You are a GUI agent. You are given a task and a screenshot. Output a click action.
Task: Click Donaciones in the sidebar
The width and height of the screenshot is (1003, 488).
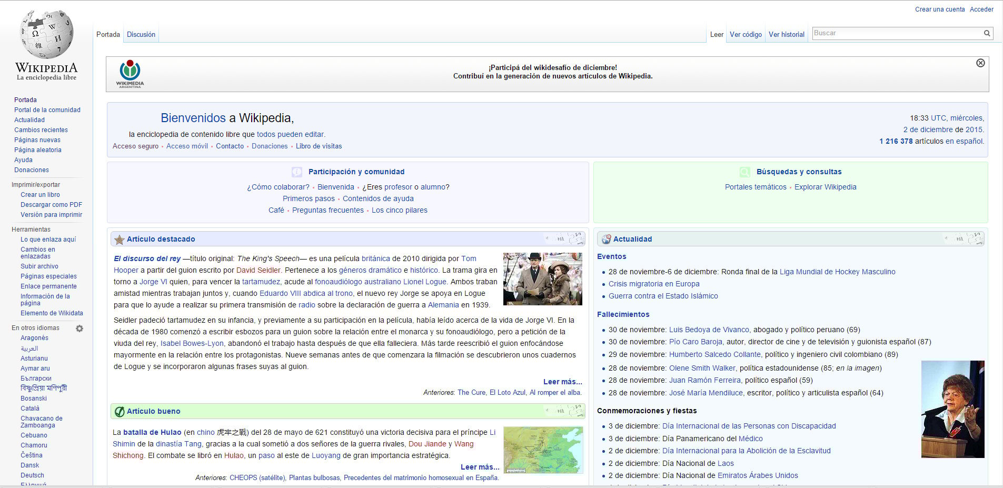(x=32, y=170)
